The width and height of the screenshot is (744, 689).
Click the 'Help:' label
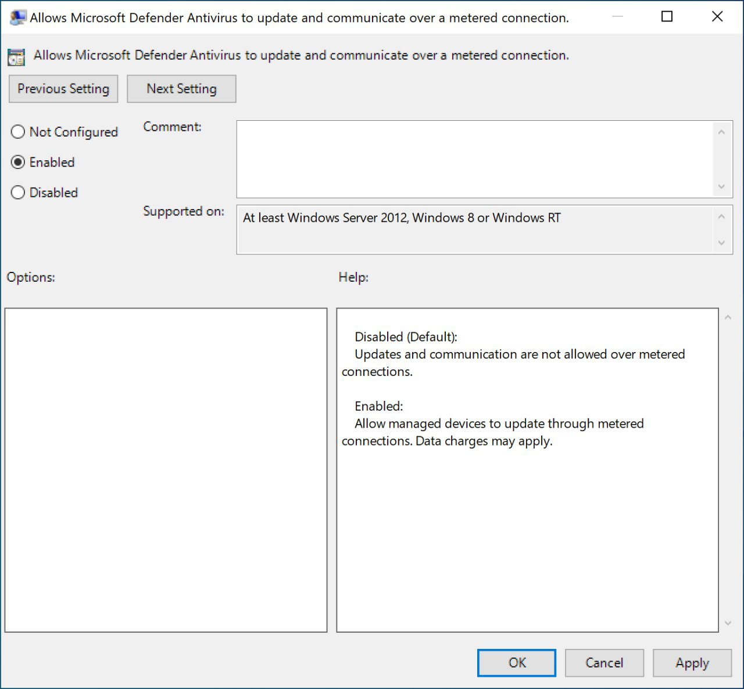353,277
